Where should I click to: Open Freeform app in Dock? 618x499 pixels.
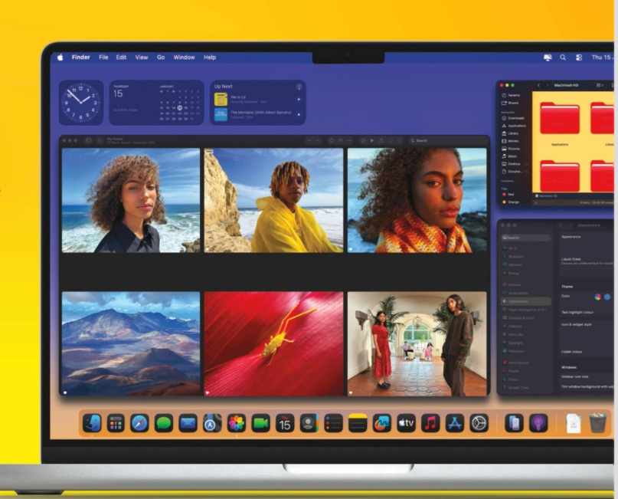click(x=382, y=423)
